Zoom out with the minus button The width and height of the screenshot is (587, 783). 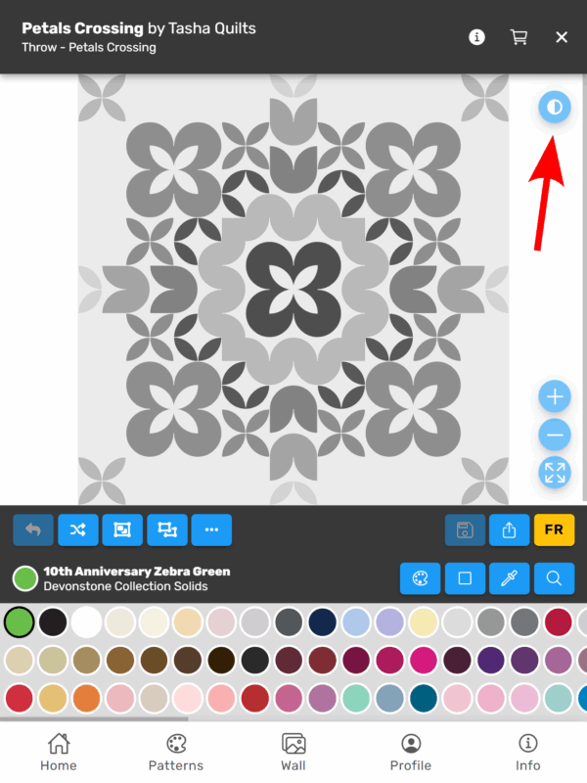tap(555, 435)
